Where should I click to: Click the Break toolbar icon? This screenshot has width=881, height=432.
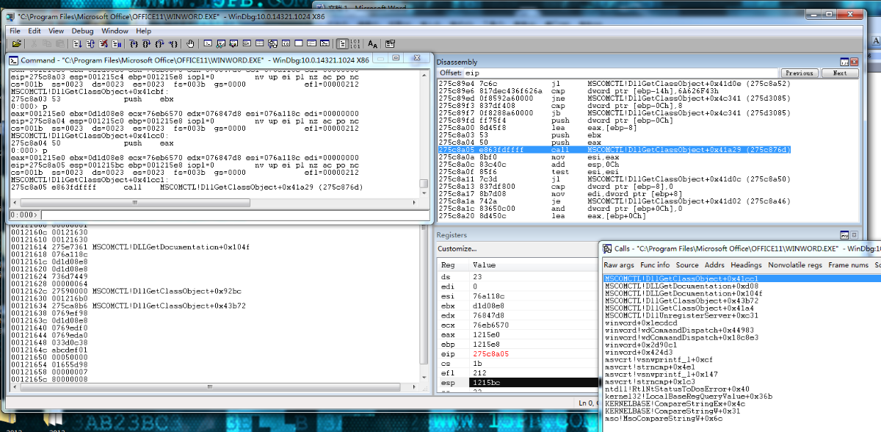pyautogui.click(x=117, y=44)
